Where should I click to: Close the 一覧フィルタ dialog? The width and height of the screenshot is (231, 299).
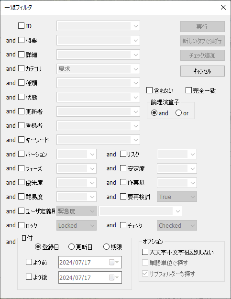[223, 7]
